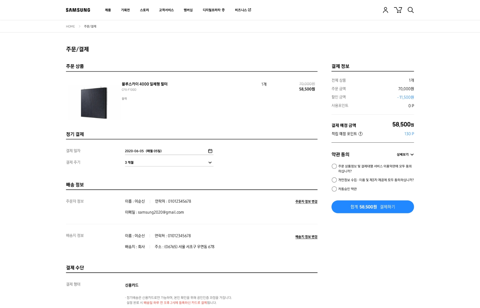Open the 멤버십 menu
Screen dimensions: 480x308
click(x=188, y=10)
